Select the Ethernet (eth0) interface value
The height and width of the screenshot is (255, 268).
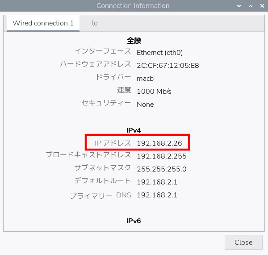[159, 52]
